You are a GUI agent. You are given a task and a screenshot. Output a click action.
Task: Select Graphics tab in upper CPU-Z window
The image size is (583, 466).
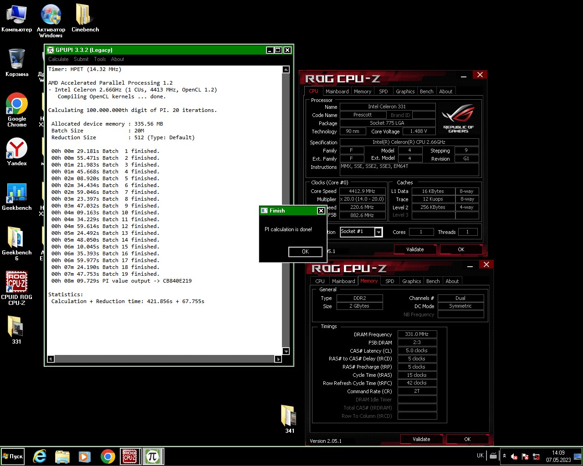pyautogui.click(x=405, y=91)
